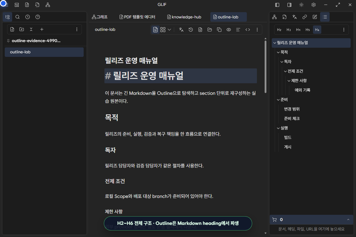The image size is (356, 237).
Task: Collapse 릴리즈 운영 매뉴얼 outline node
Action: coord(274,43)
